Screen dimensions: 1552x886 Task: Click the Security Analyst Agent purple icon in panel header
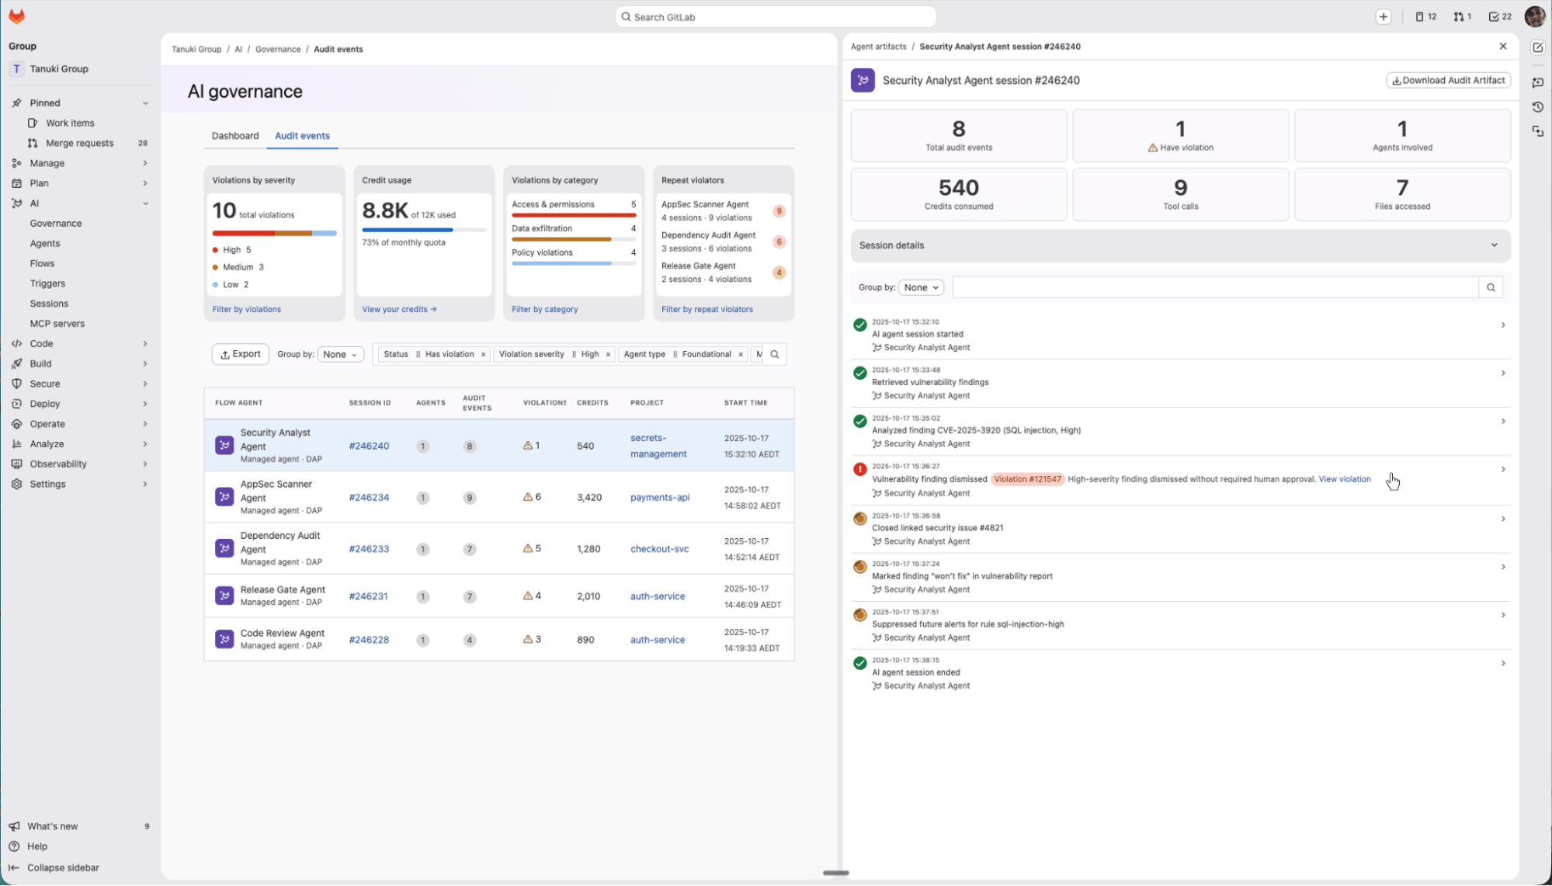pos(863,80)
